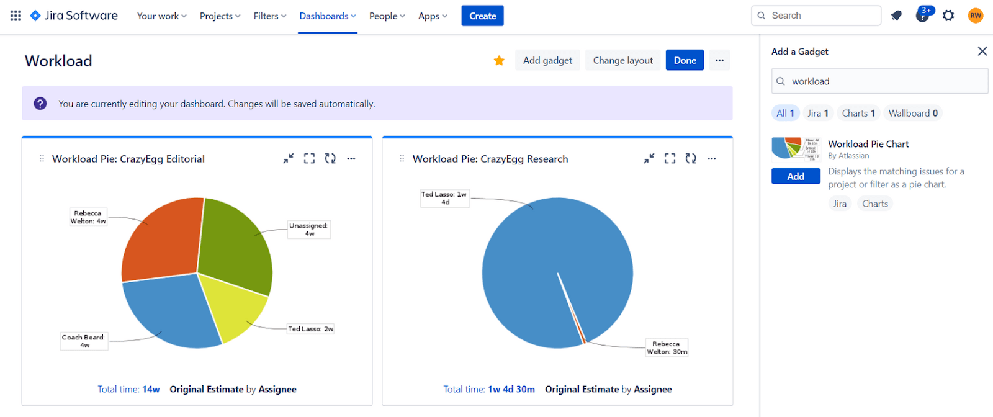Click the Ted Lasso: 2w chart label
The height and width of the screenshot is (417, 993).
click(x=311, y=329)
